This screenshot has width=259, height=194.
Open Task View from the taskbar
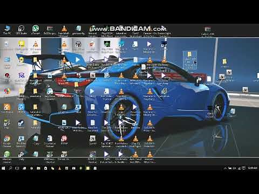17,168
